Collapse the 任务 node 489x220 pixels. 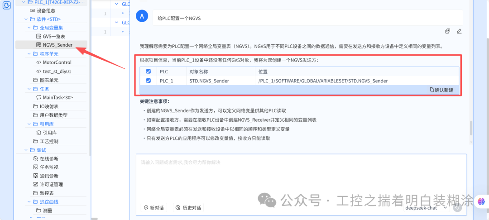pos(29,89)
